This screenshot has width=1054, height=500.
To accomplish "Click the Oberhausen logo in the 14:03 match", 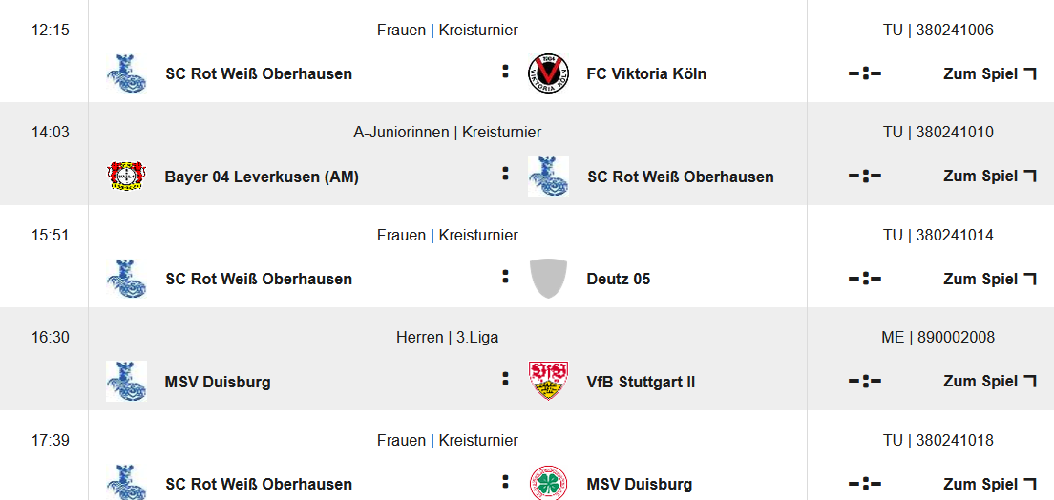I will coord(548,177).
